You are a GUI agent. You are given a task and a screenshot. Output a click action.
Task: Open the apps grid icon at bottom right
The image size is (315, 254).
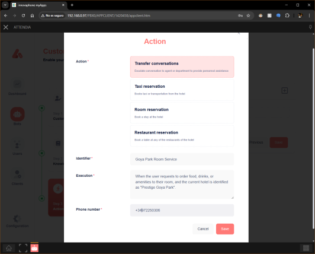coord(306,248)
